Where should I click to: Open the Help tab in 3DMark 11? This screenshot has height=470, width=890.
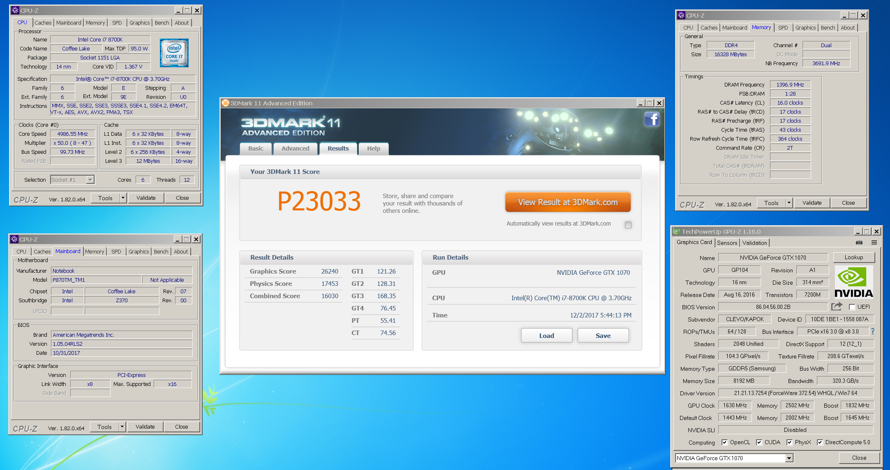(x=374, y=148)
